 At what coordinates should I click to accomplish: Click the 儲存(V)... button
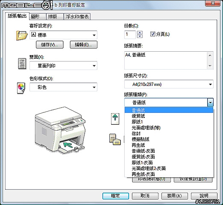click(x=50, y=45)
